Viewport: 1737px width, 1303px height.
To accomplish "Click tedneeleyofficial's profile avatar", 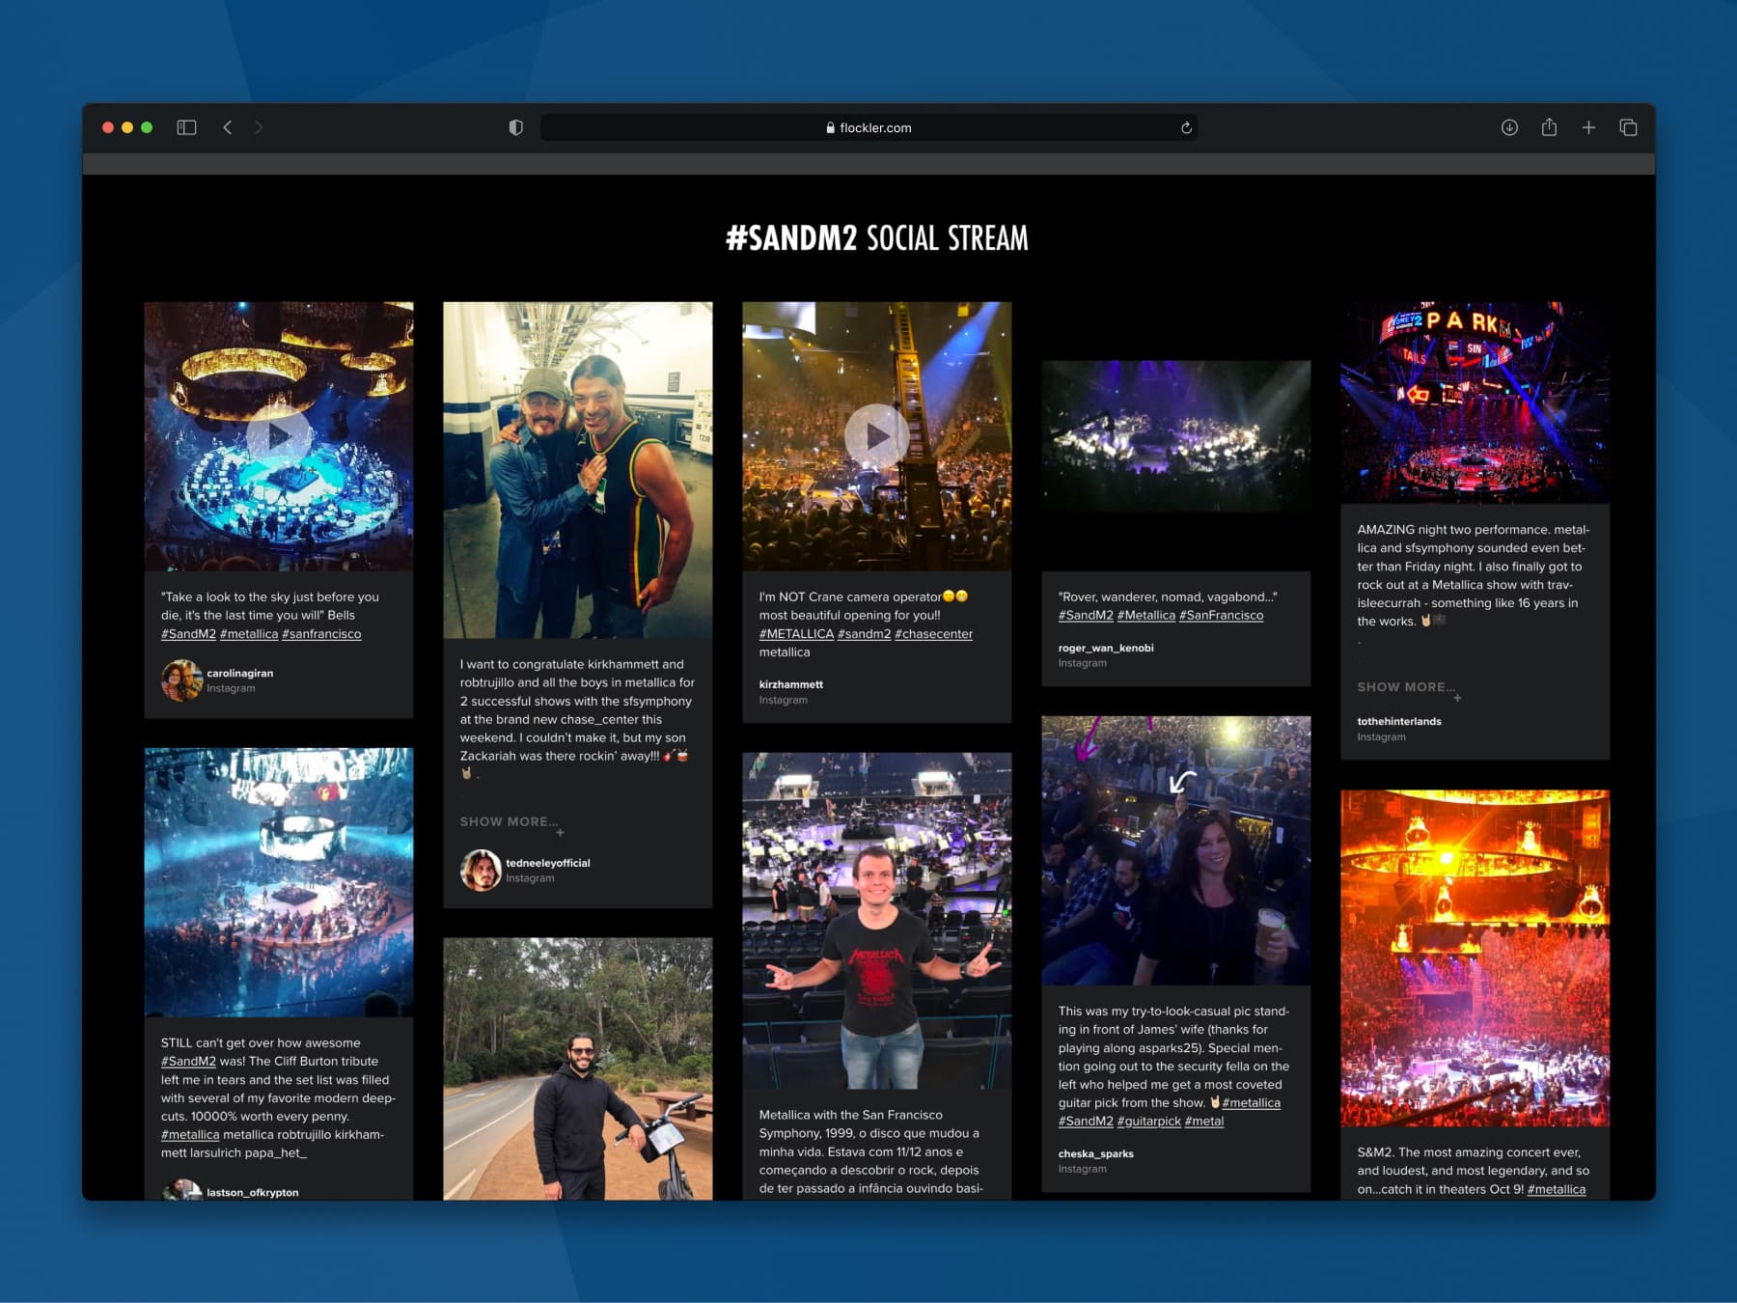I will click(481, 870).
